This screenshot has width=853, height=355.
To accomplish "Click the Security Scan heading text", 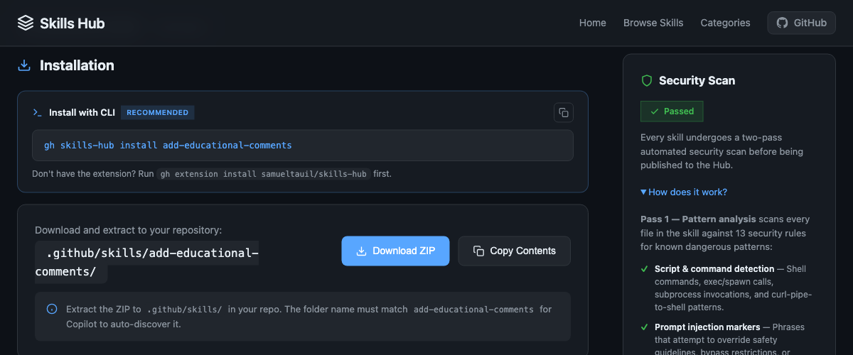I will click(x=697, y=81).
